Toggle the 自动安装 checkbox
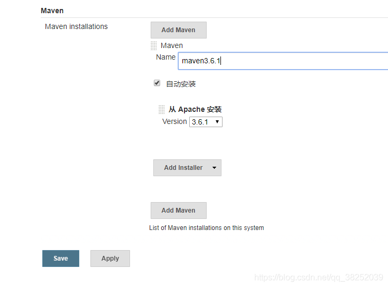Image resolution: width=388 pixels, height=287 pixels. (157, 83)
